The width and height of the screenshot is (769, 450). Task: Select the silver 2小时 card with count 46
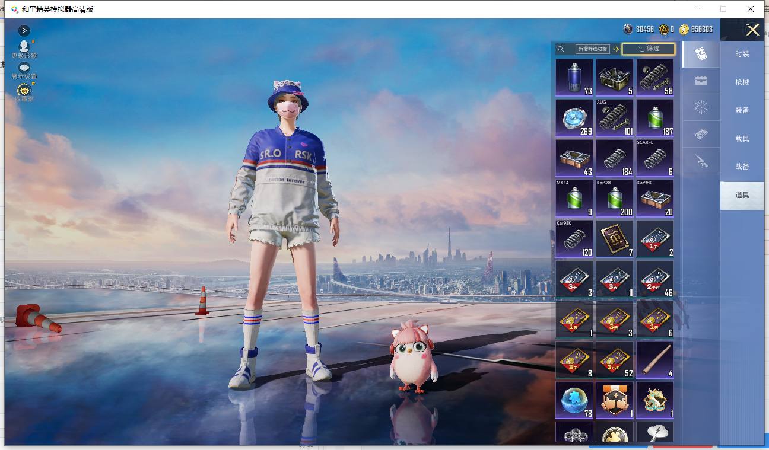pyautogui.click(x=654, y=279)
